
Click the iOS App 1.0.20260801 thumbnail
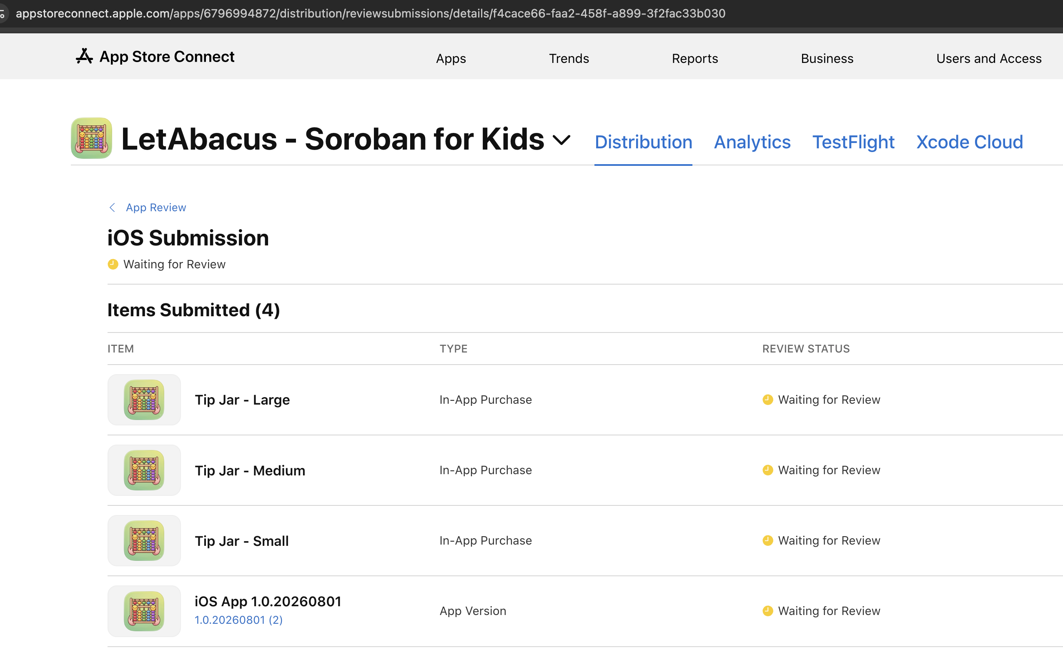[x=144, y=611]
